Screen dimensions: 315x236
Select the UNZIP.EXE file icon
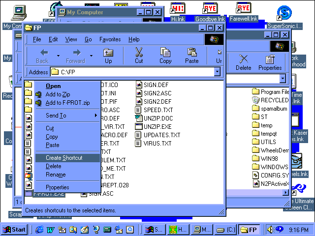138,127
